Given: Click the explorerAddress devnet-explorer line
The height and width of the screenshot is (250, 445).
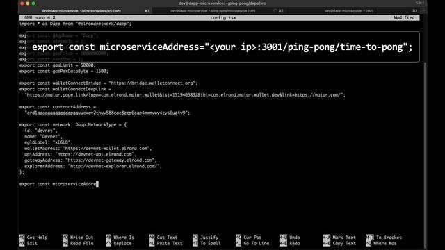Looking at the screenshot, I should tap(93, 167).
